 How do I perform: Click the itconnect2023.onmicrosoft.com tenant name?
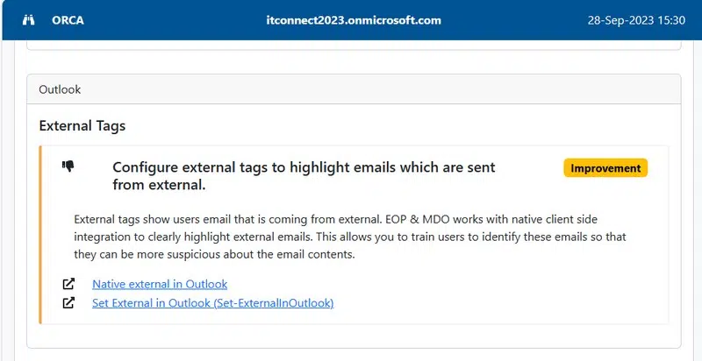coord(355,20)
